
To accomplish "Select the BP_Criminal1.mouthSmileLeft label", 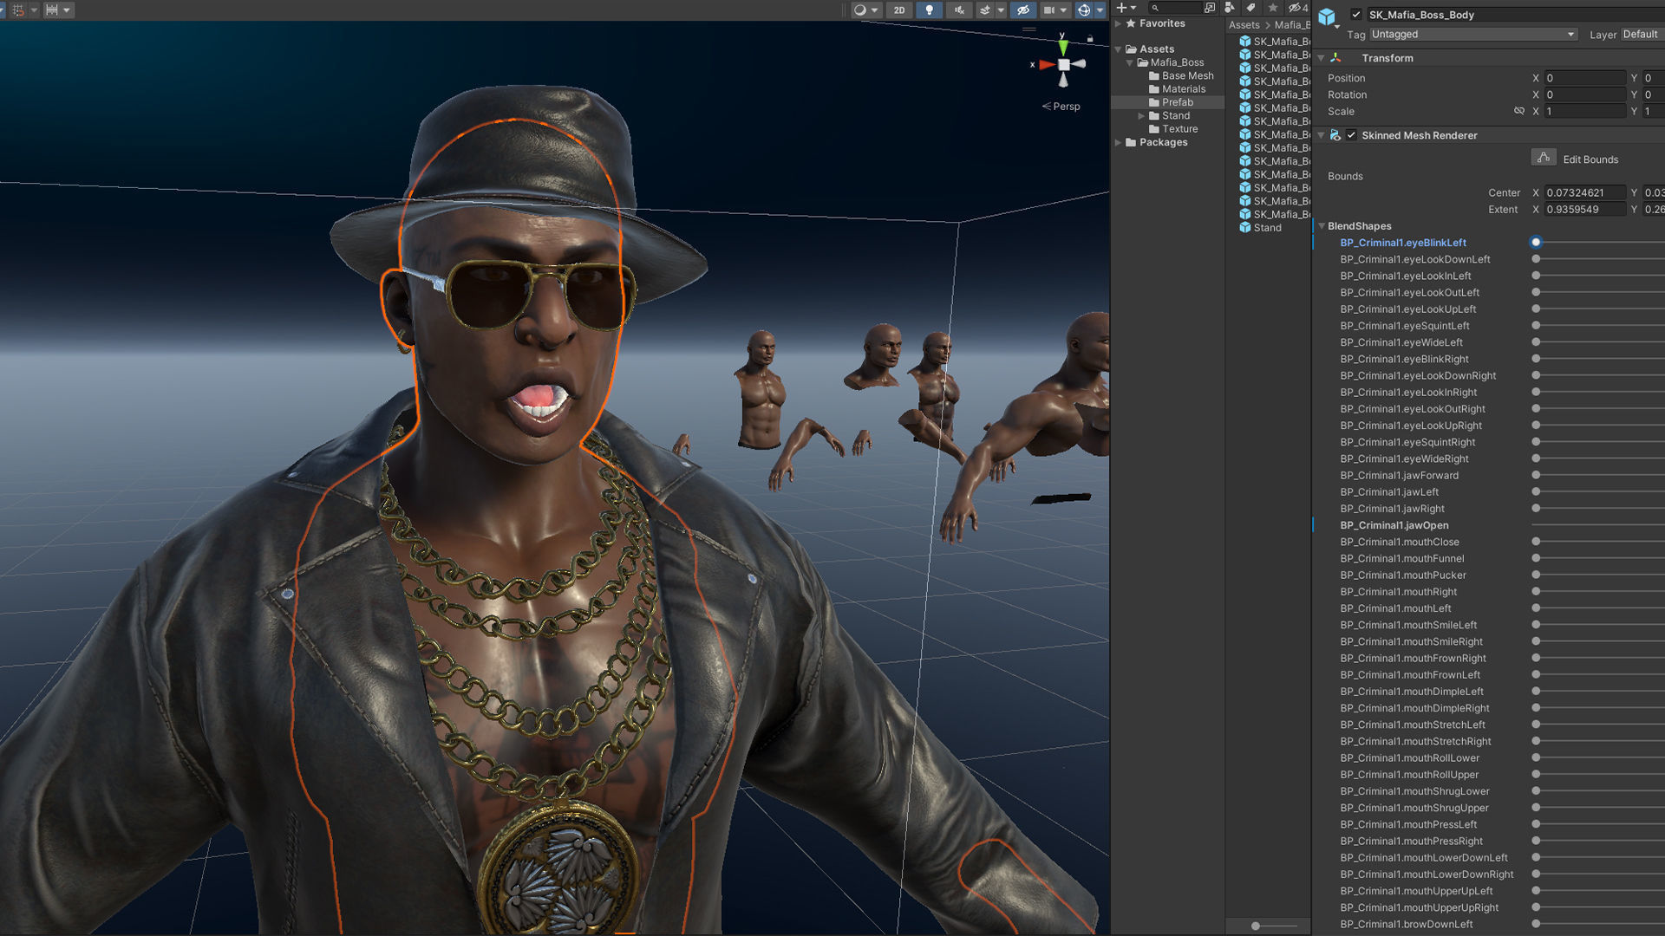I will (x=1408, y=625).
